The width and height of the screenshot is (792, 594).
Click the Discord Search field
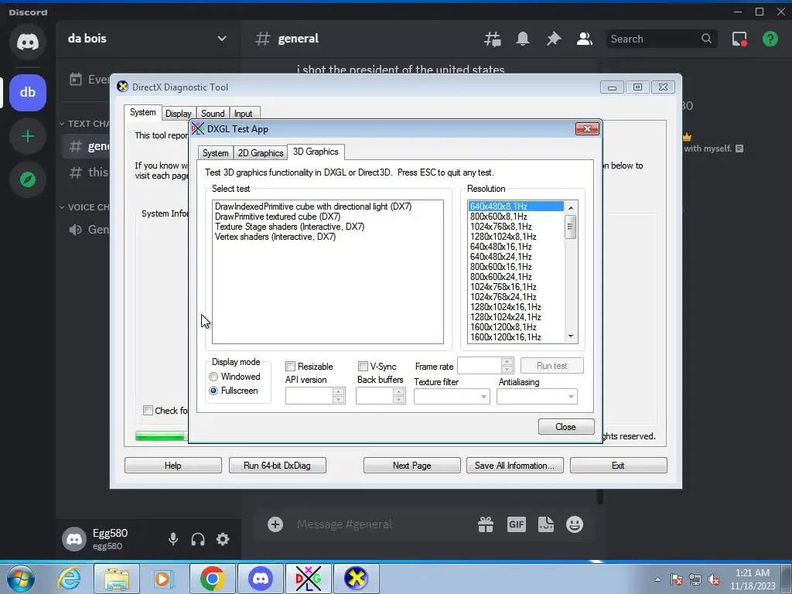click(661, 39)
